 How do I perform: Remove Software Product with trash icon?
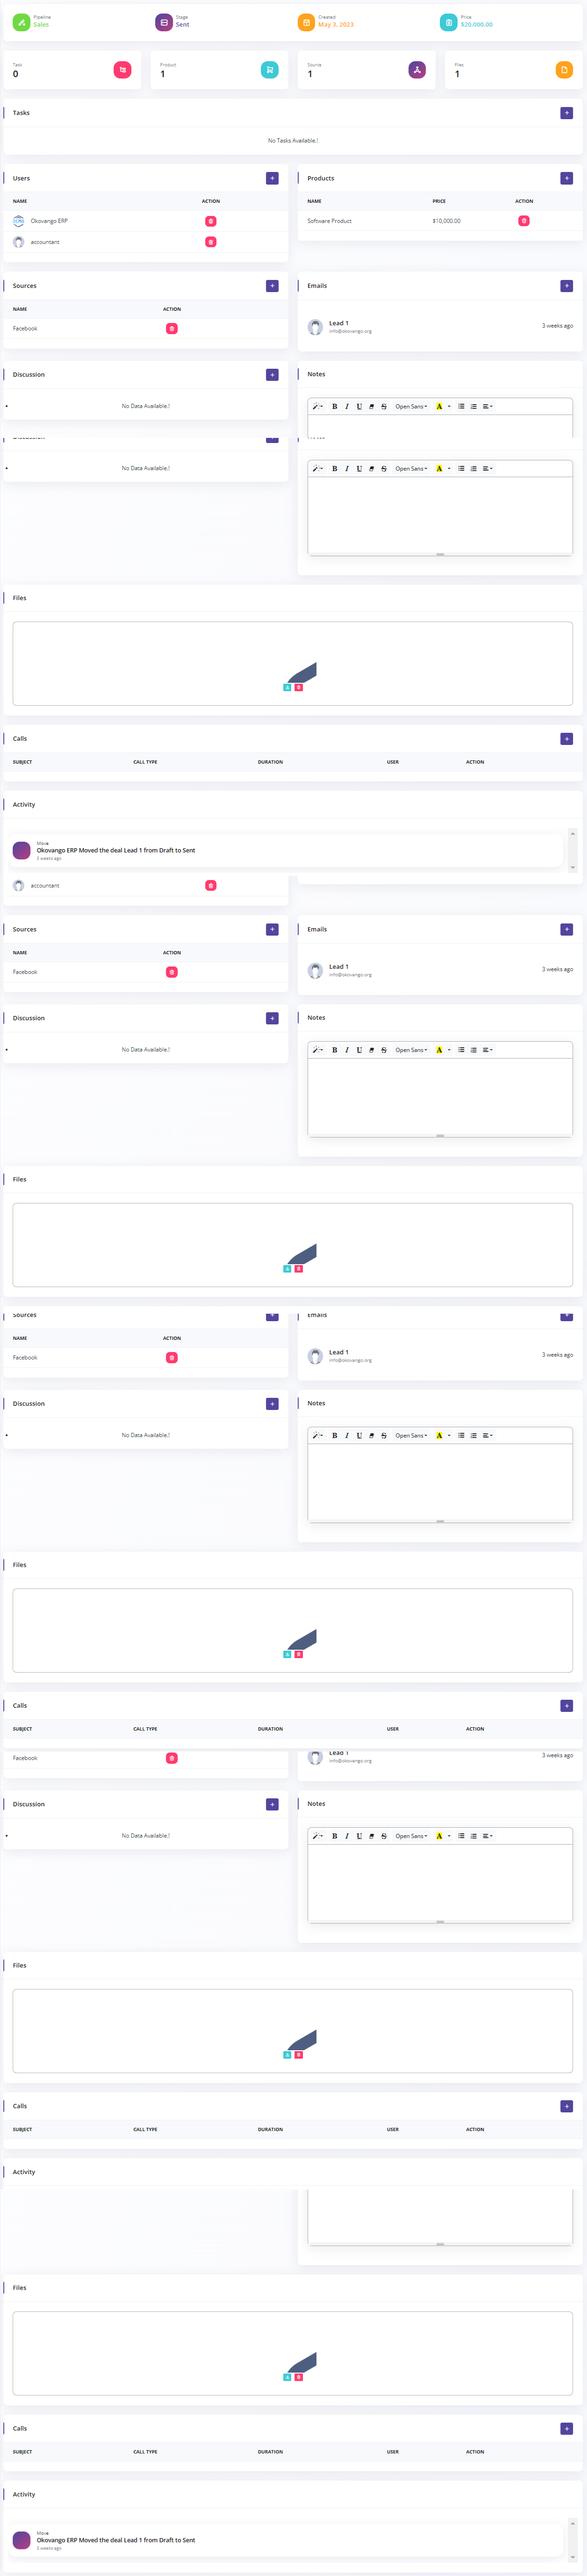pos(523,221)
